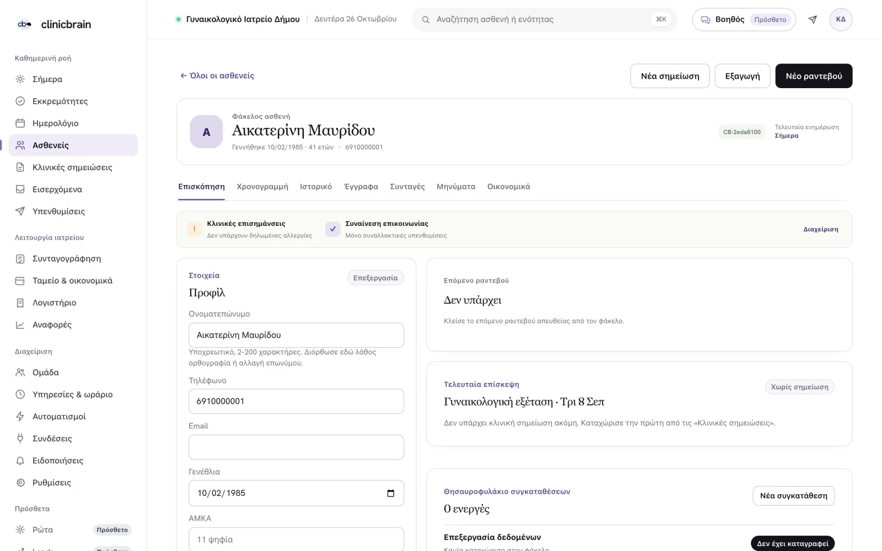The height and width of the screenshot is (551, 882).
Task: Open the ΚΔ user avatar menu
Action: pos(841,19)
